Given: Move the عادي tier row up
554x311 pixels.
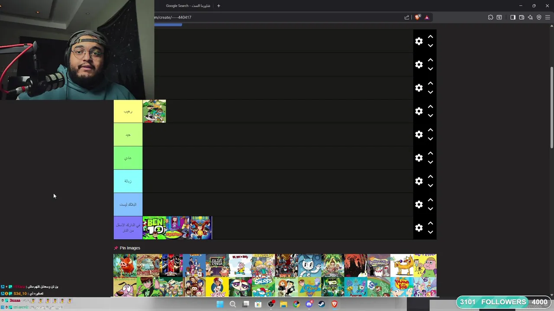Looking at the screenshot, I should (x=430, y=153).
